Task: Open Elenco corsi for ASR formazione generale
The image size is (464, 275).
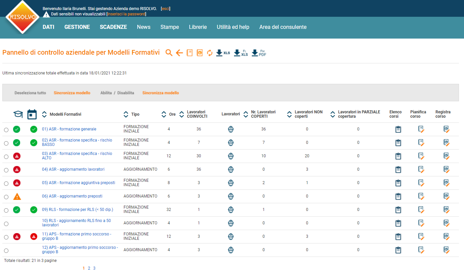Action: point(398,129)
